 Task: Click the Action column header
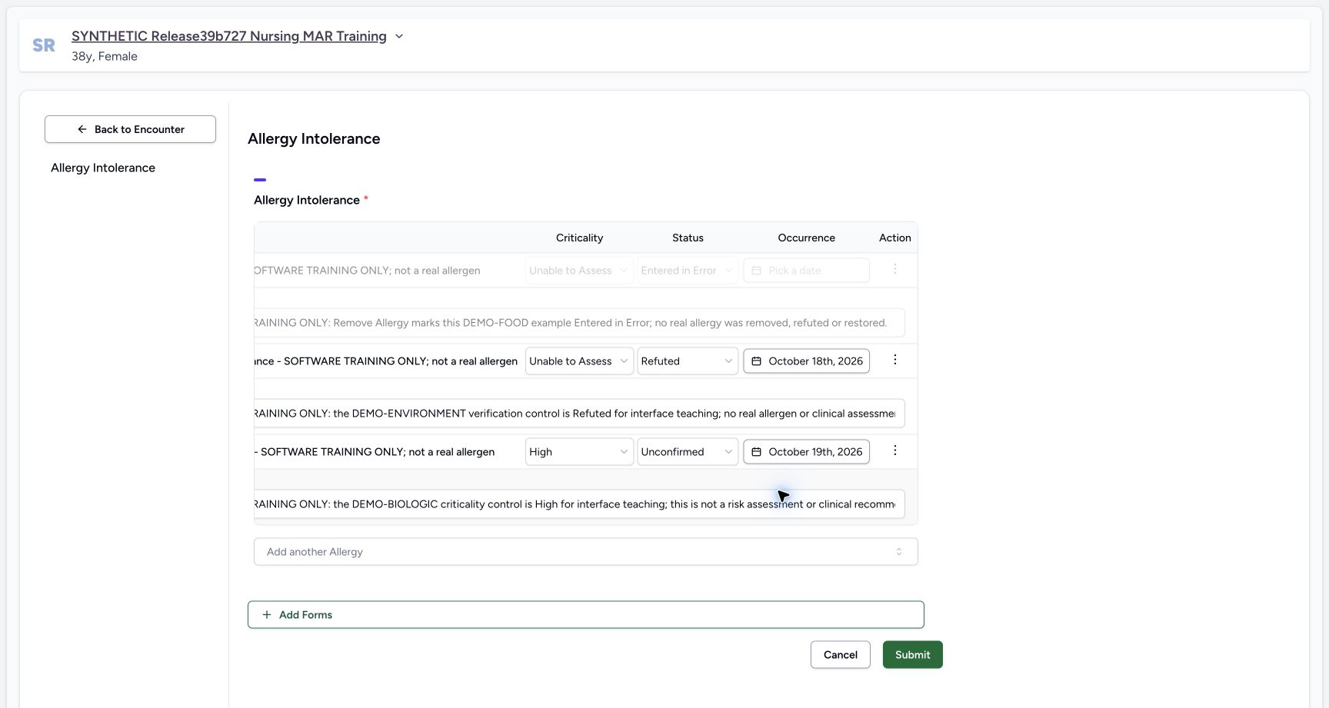(x=894, y=238)
